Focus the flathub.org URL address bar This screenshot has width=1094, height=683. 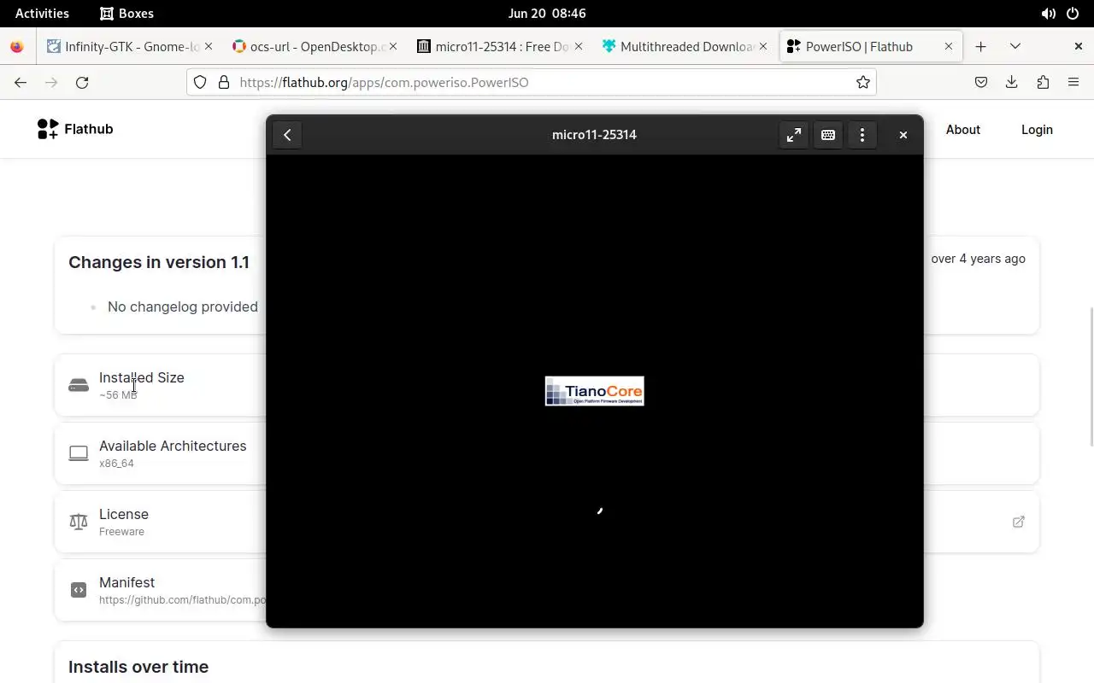click(532, 82)
